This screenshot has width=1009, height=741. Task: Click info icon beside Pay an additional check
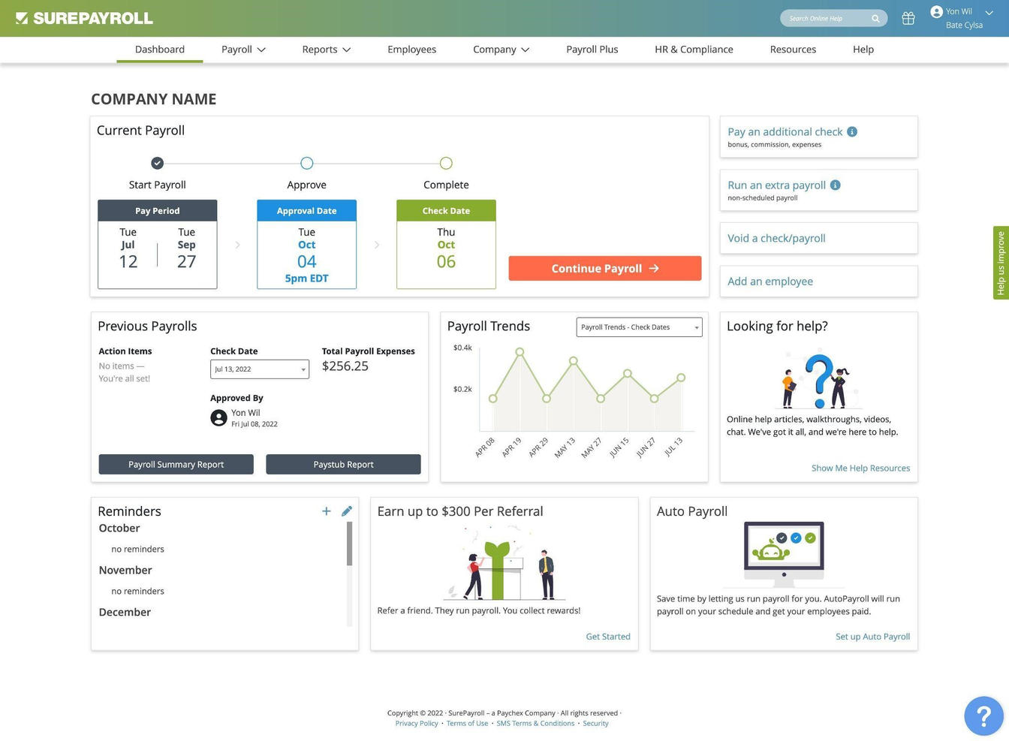point(852,131)
